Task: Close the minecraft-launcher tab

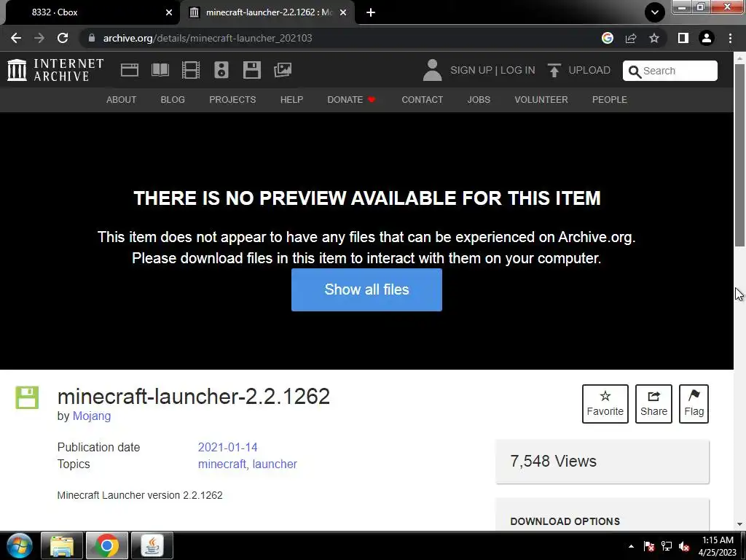Action: (x=343, y=12)
